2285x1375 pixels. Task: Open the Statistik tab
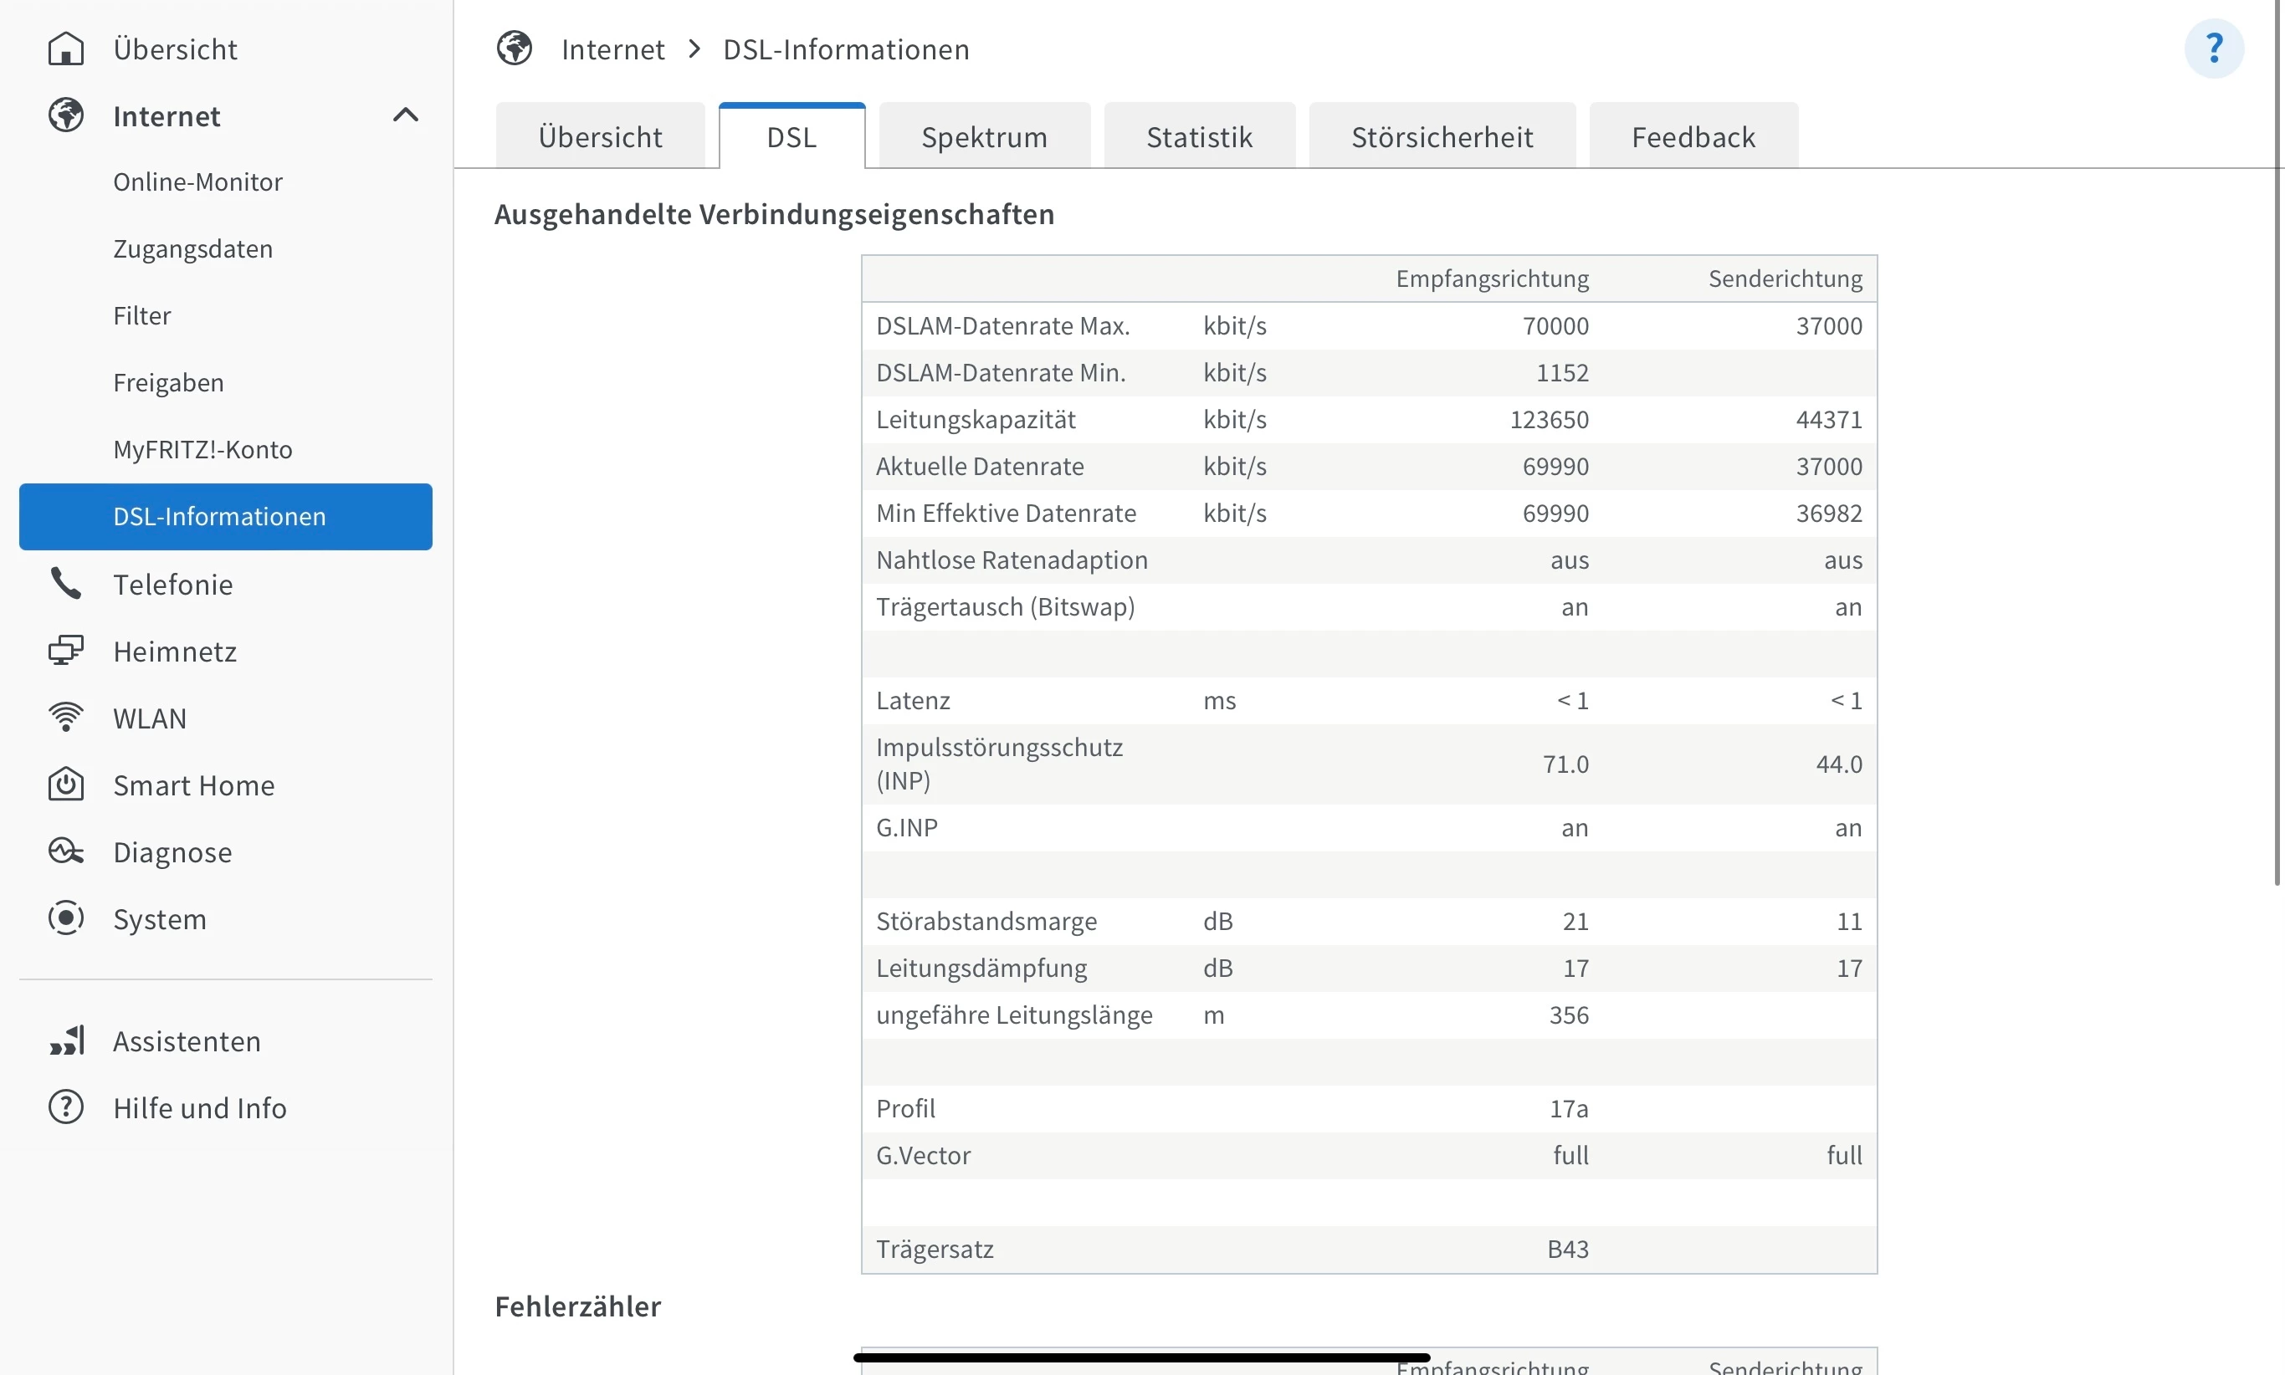(1199, 137)
